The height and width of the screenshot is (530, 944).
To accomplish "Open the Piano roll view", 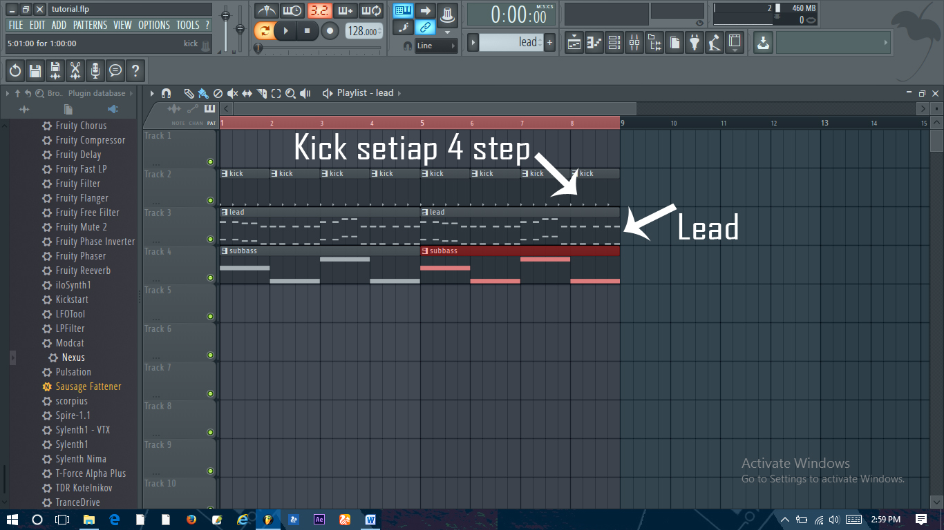I will 594,43.
